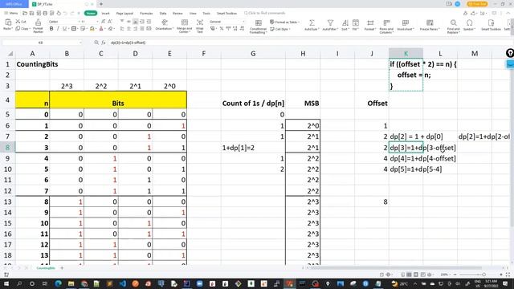Viewport: 514px width, 289px height.
Task: Expand the fill color dropdown arrow
Action: tap(96, 29)
